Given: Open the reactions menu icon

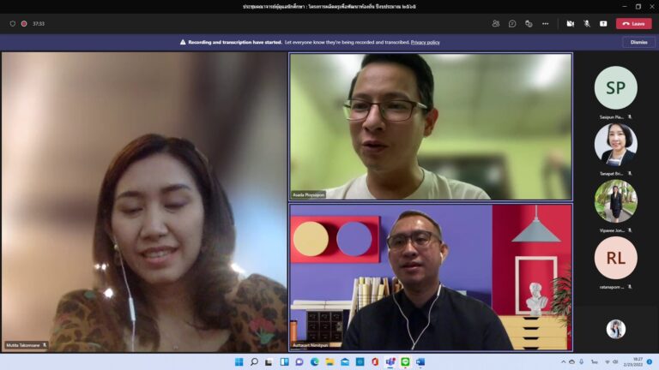Looking at the screenshot, I should (x=529, y=23).
